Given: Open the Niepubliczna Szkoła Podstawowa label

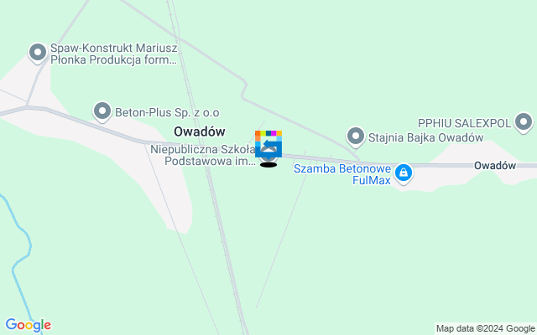Looking at the screenshot, I should 204,155.
